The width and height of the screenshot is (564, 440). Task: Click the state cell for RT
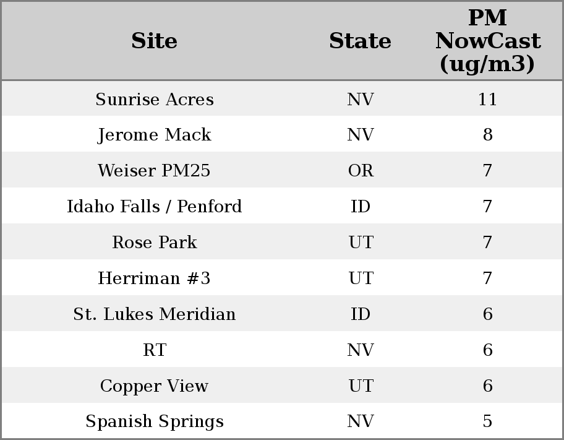[x=361, y=350]
